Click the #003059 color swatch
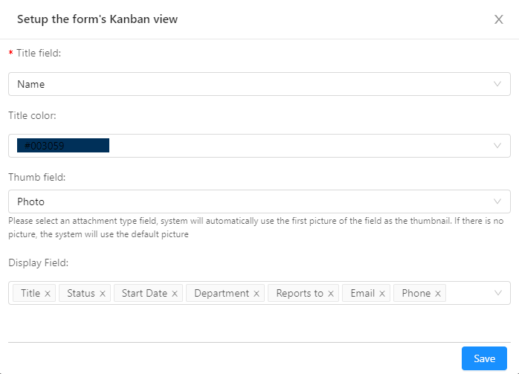Image resolution: width=519 pixels, height=374 pixels. [x=63, y=145]
